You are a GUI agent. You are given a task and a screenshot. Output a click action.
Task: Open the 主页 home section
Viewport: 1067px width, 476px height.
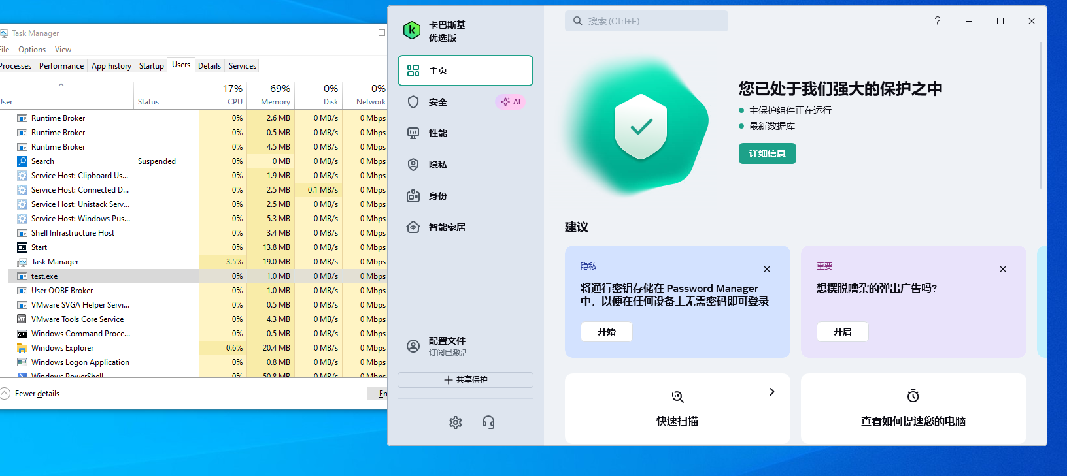tap(466, 71)
